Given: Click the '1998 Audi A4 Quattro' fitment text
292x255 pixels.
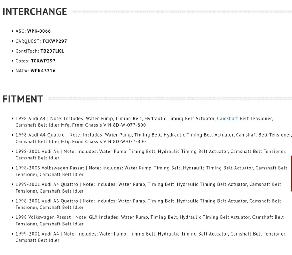Looking at the screenshot, I should coord(40,135).
